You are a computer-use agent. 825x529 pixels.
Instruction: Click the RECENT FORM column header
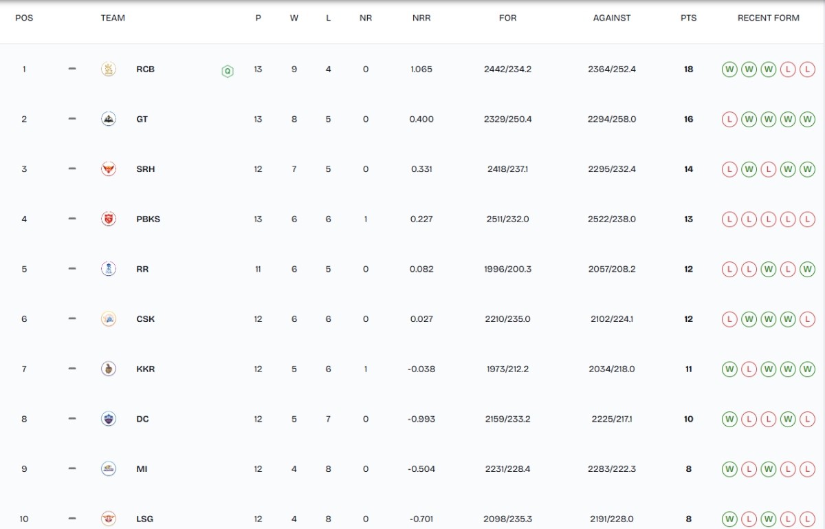[x=769, y=18]
